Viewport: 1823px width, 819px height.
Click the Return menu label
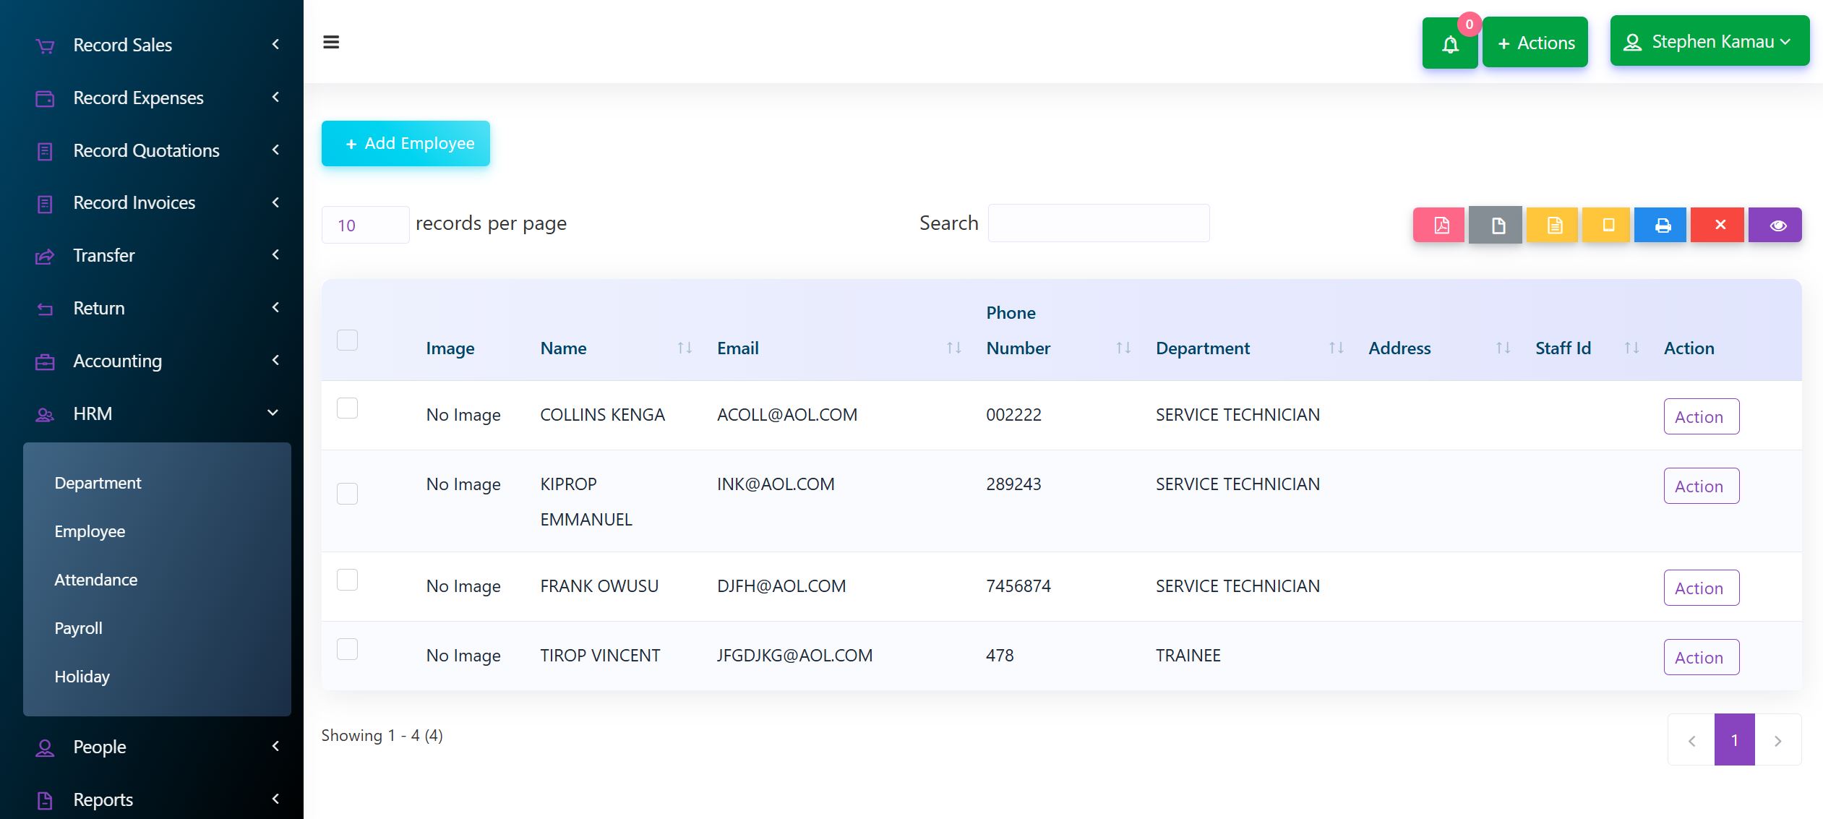(99, 308)
